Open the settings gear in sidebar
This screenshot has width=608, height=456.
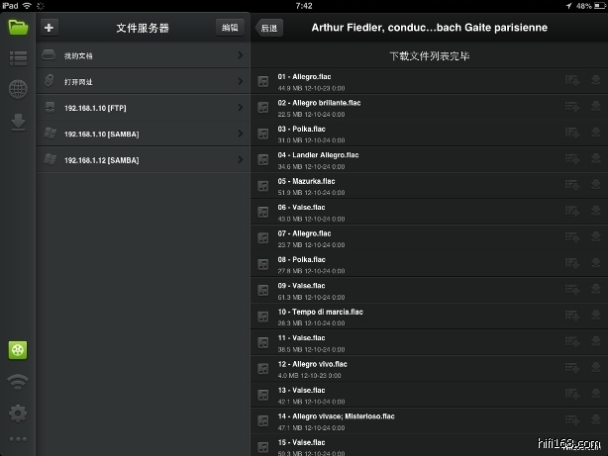pyautogui.click(x=18, y=412)
